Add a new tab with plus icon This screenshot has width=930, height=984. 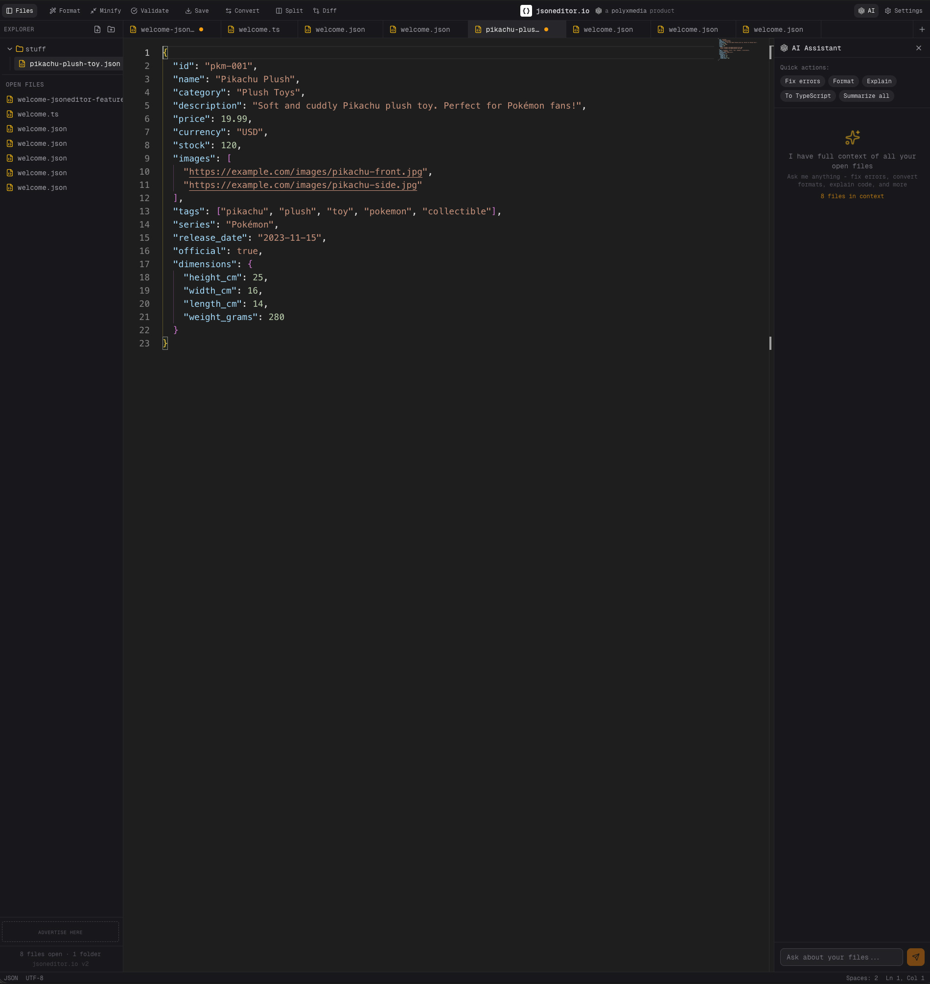[x=922, y=29]
